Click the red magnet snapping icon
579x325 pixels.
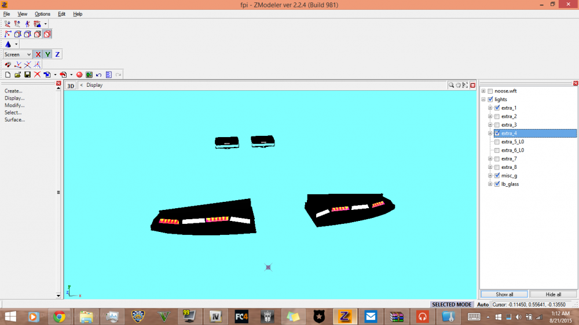pyautogui.click(x=8, y=65)
